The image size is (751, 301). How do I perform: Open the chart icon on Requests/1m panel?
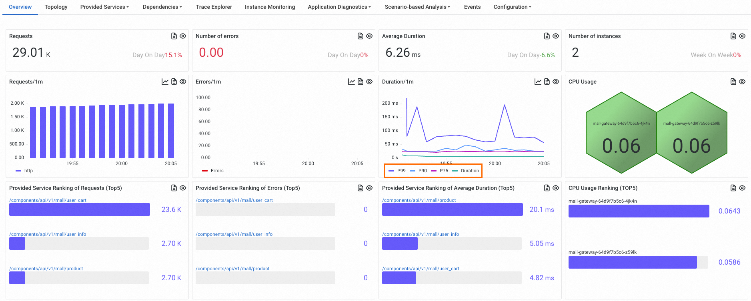coord(165,82)
